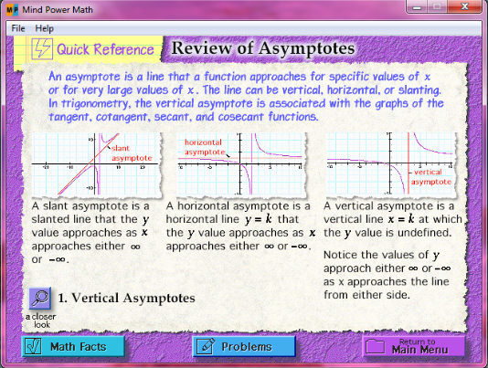Minimize the Mind Power Math window
This screenshot has height=368, width=488.
417,6
